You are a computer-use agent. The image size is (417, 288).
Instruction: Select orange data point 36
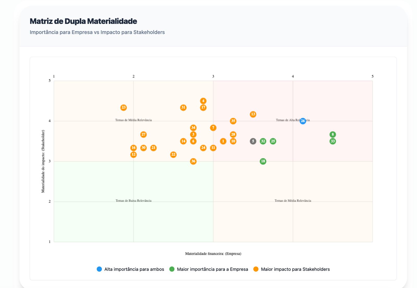[x=193, y=161]
